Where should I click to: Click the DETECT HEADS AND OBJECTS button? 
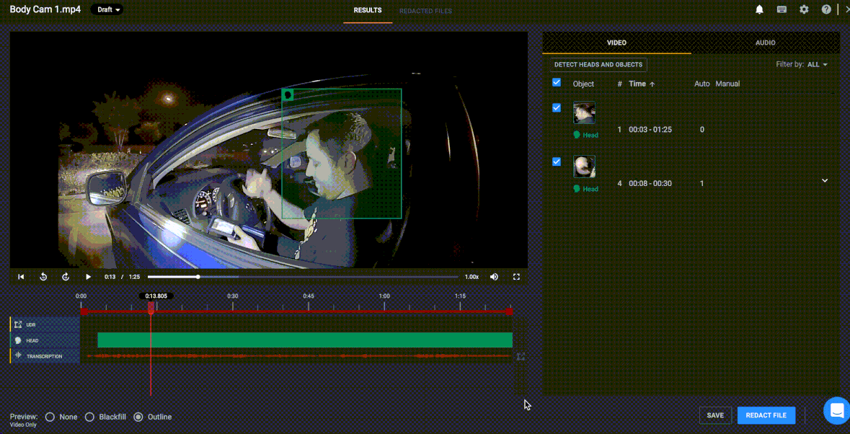[598, 64]
